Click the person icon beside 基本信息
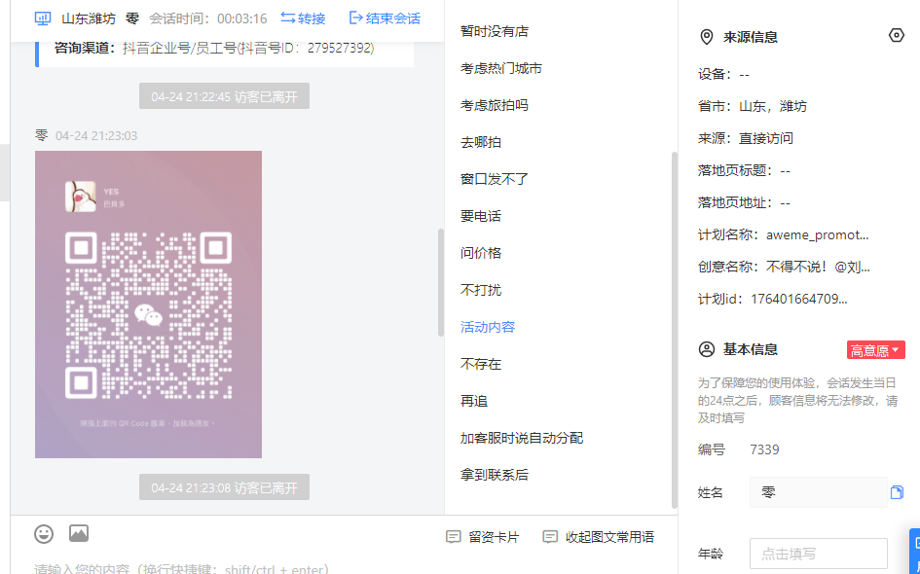Screen dimensions: 920x574 click(x=707, y=349)
